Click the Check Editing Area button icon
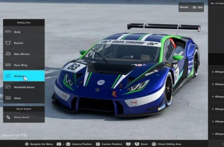 point(154,144)
